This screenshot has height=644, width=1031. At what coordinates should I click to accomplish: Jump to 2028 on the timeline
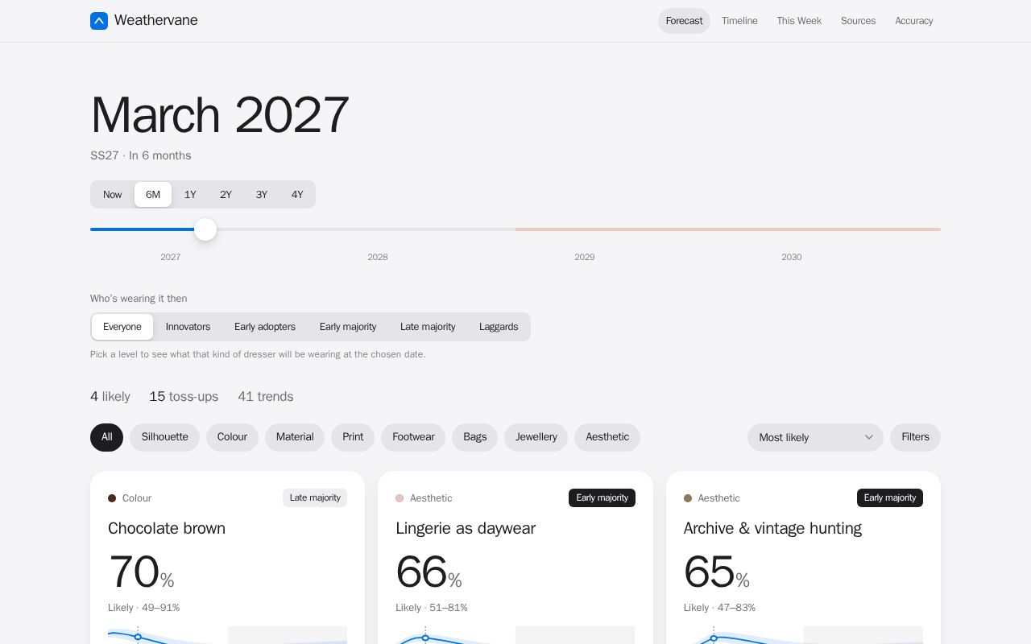coord(378,257)
